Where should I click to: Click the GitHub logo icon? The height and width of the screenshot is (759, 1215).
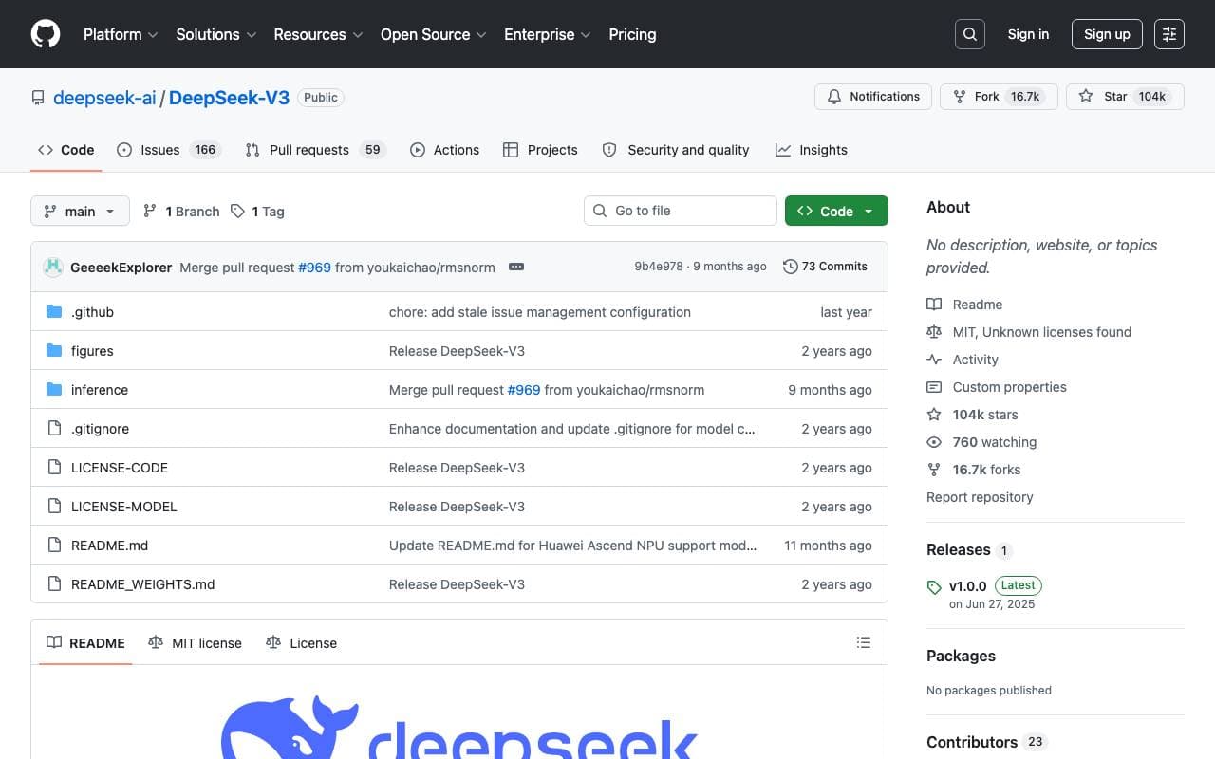click(x=46, y=34)
